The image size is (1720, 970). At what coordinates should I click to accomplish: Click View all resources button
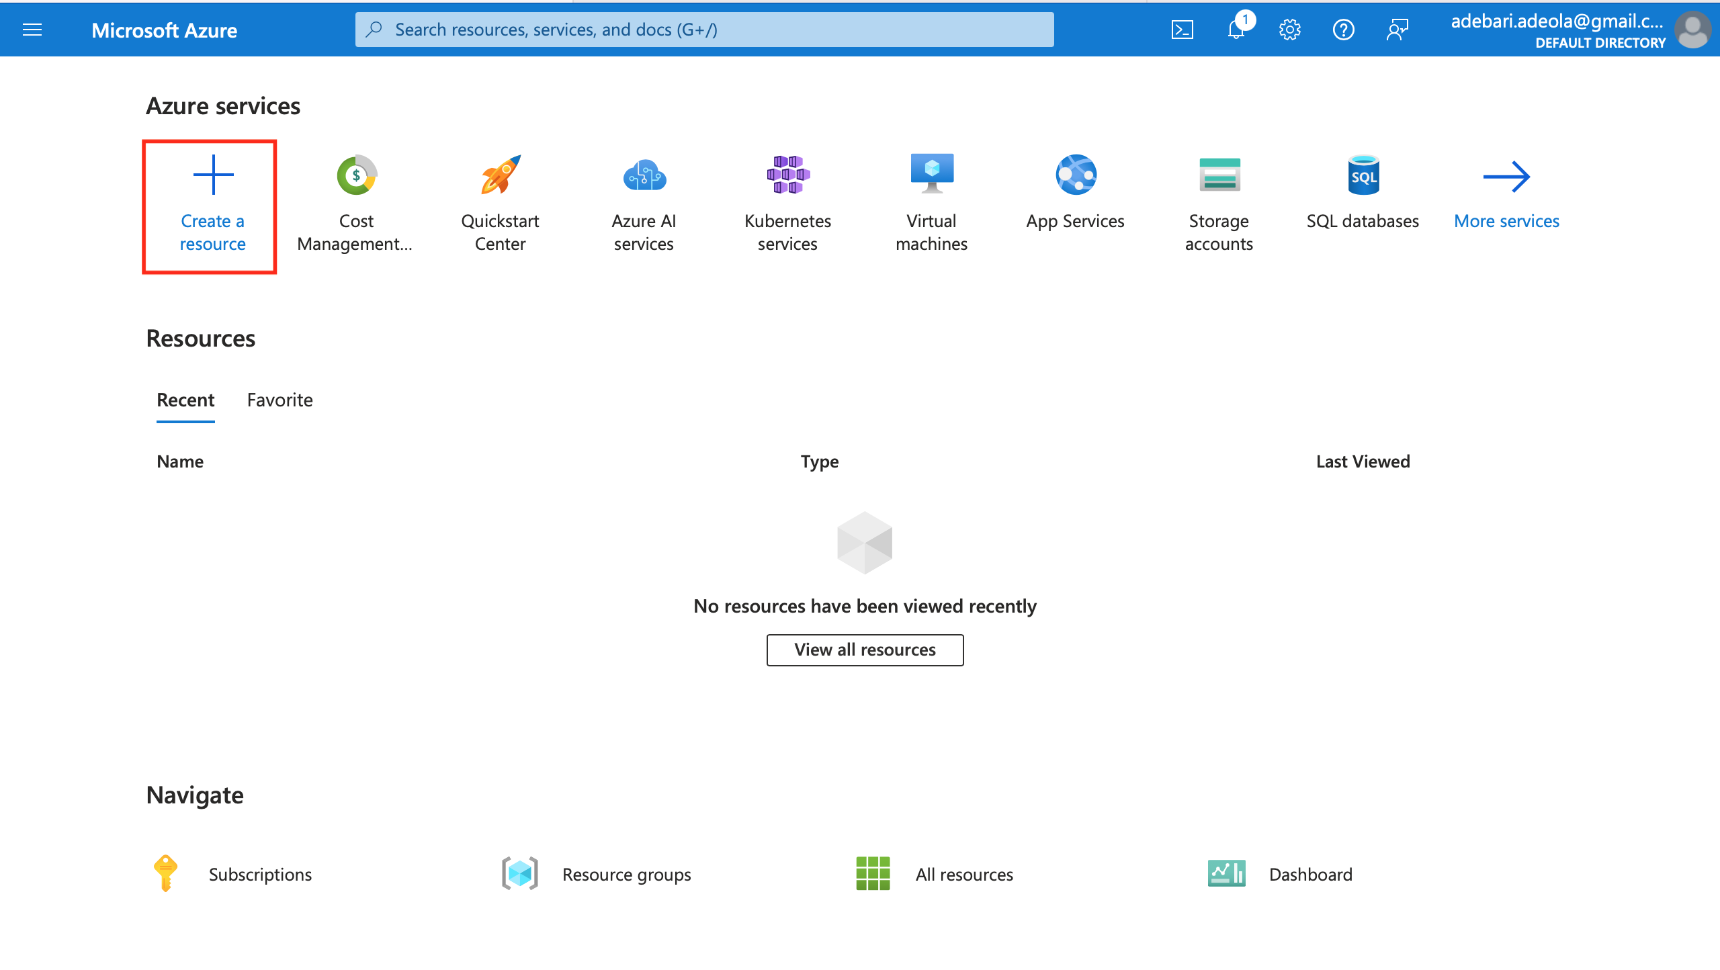865,650
